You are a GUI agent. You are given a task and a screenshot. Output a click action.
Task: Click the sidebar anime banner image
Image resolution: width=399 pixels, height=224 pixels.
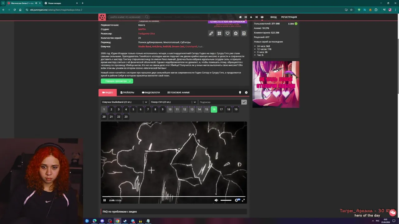pos(276,84)
